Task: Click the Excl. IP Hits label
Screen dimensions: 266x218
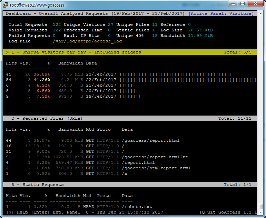Action: pos(82,36)
